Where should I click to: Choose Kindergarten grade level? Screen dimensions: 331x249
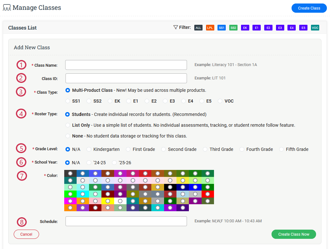89,149
